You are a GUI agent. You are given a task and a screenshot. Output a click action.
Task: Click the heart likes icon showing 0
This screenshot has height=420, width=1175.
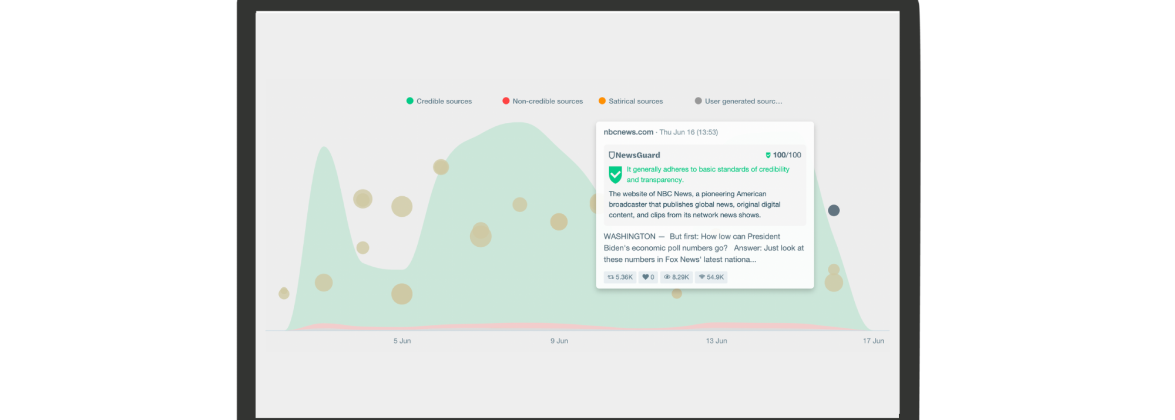click(x=645, y=277)
